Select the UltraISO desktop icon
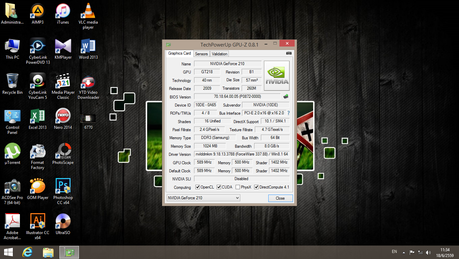Image resolution: width=459 pixels, height=259 pixels. (x=63, y=224)
